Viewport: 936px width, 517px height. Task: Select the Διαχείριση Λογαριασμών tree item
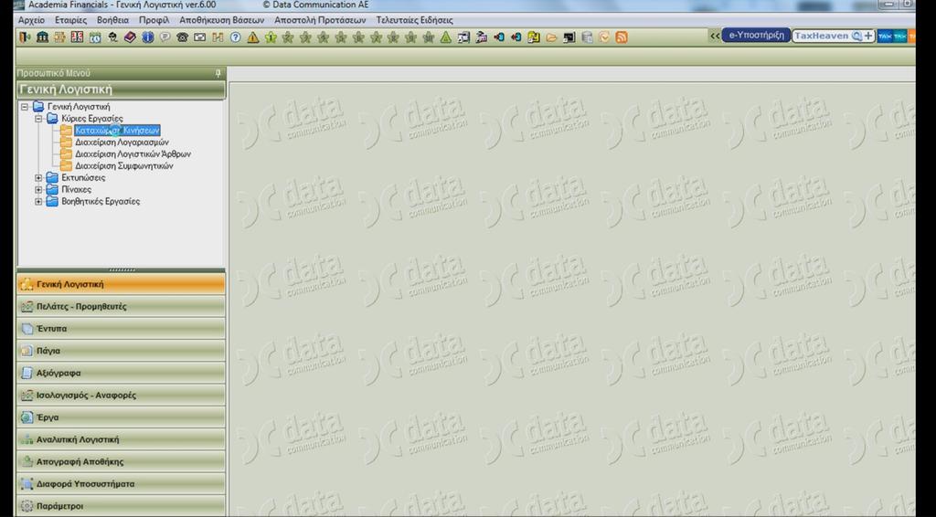tap(122, 142)
